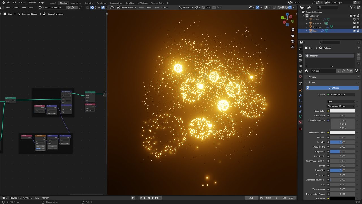This screenshot has width=362, height=204.
Task: Hide the Instances object in the viewport
Action: (x=354, y=27)
